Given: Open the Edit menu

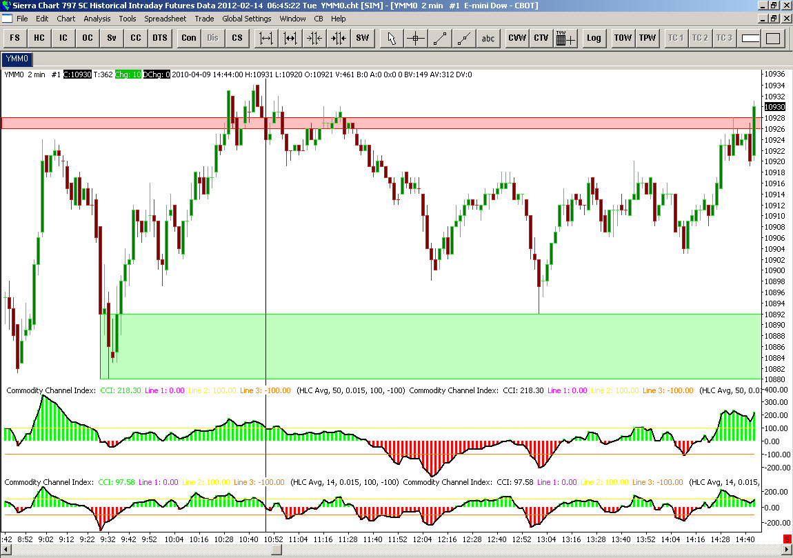Looking at the screenshot, I should pyautogui.click(x=42, y=19).
